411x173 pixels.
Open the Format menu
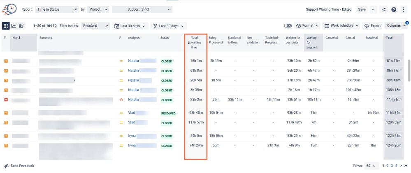point(307,25)
